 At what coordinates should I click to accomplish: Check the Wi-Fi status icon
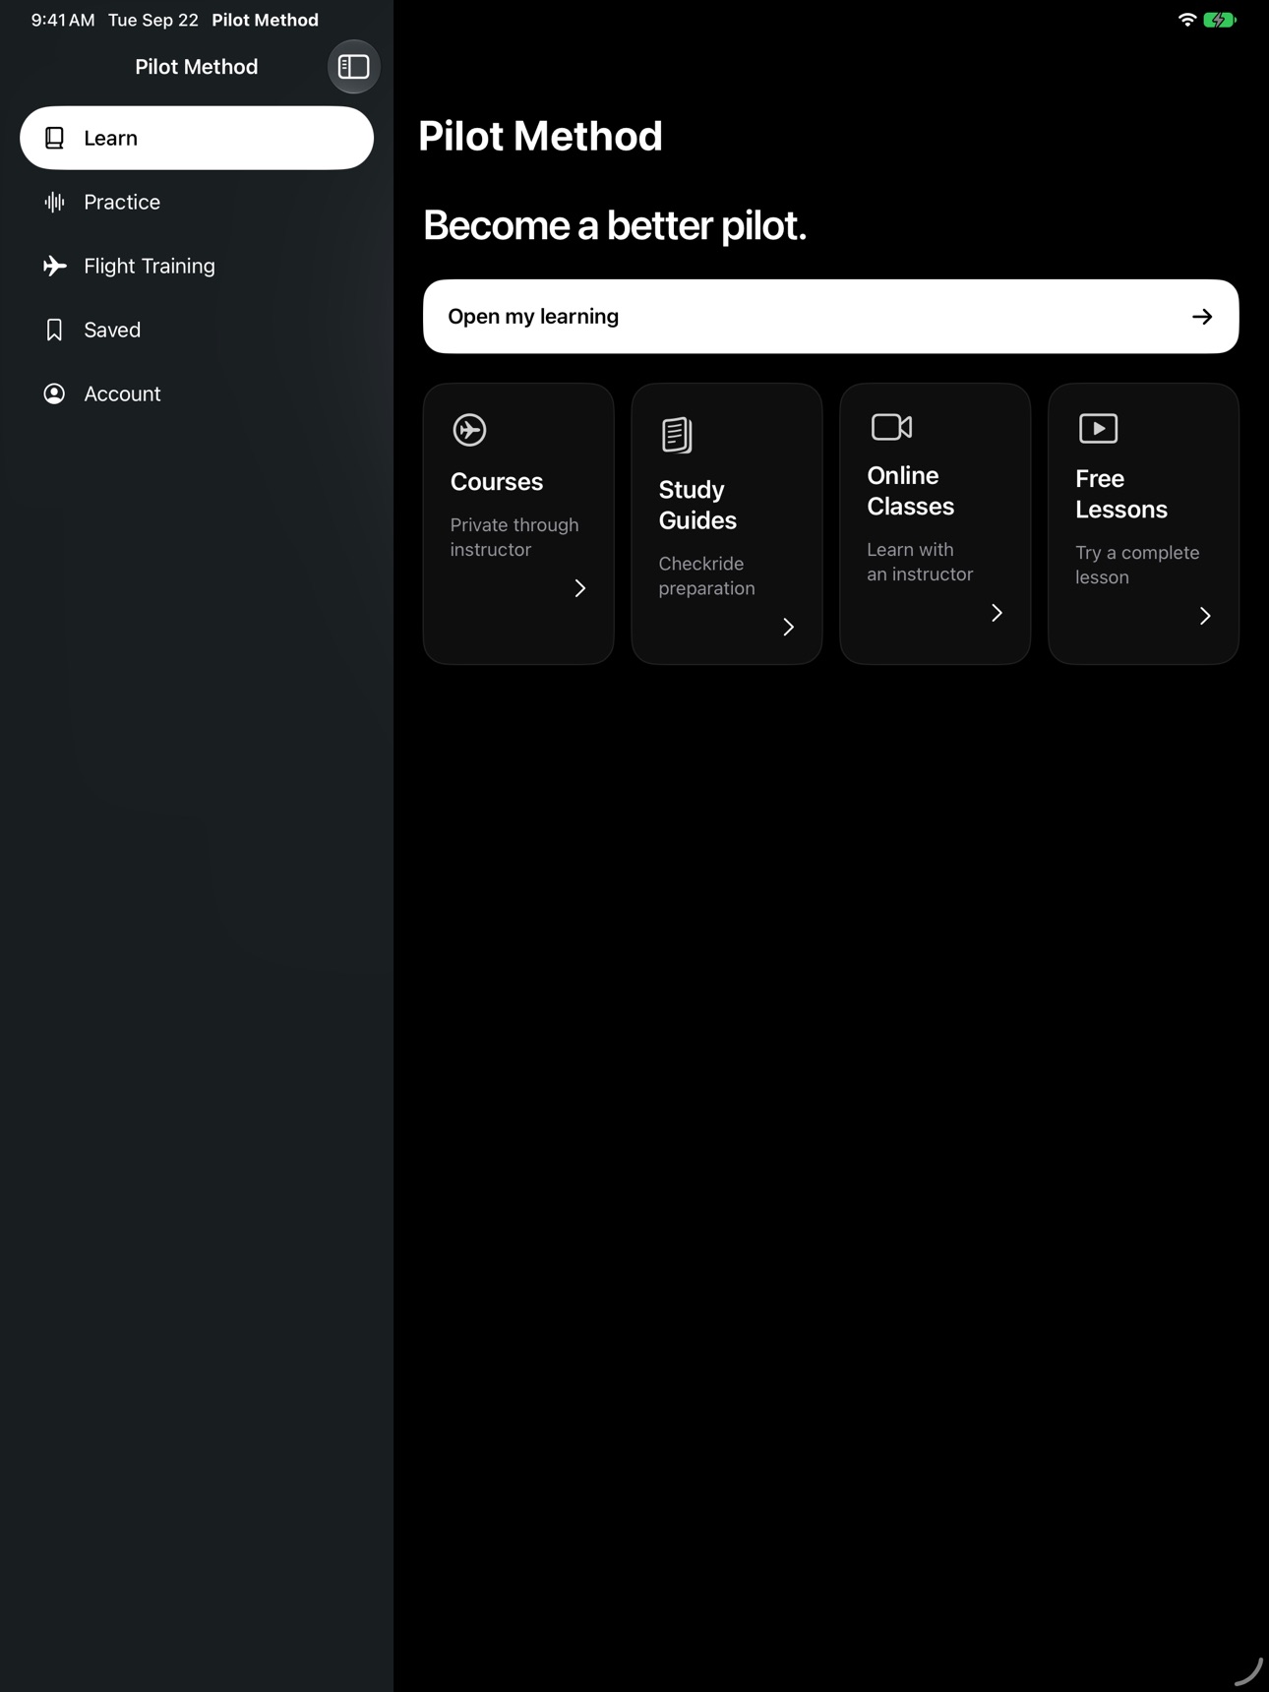pyautogui.click(x=1187, y=20)
